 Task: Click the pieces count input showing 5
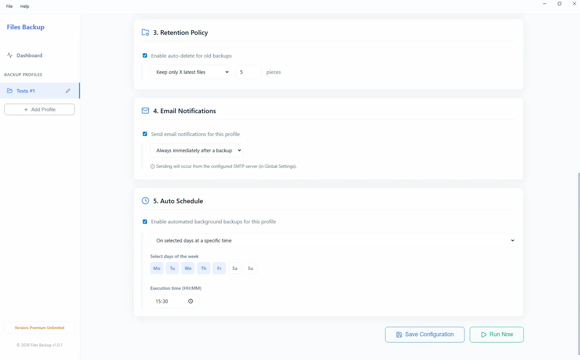point(248,72)
